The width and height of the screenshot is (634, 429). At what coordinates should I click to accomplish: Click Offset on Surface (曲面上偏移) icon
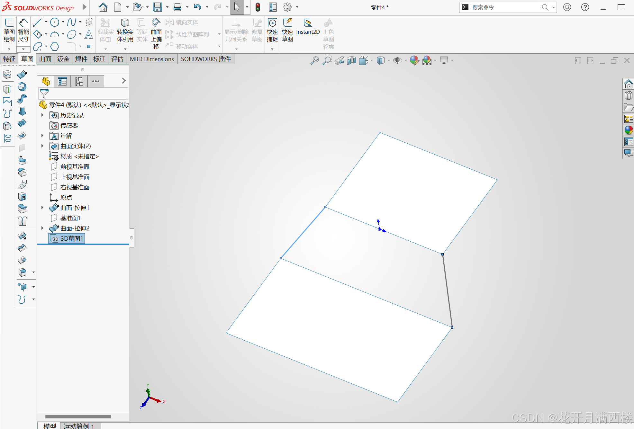tap(156, 34)
